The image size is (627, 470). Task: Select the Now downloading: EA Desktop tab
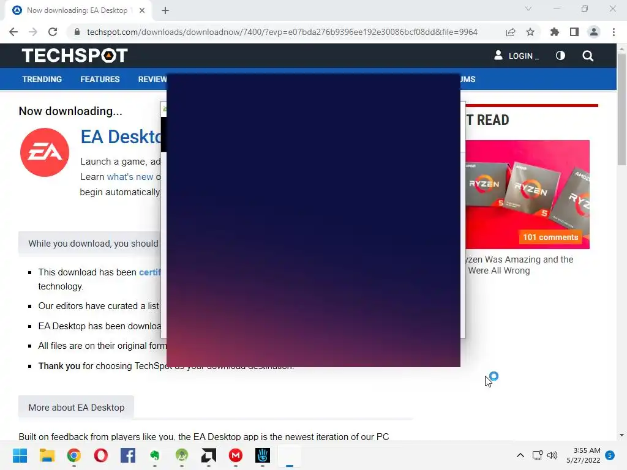[x=78, y=10]
